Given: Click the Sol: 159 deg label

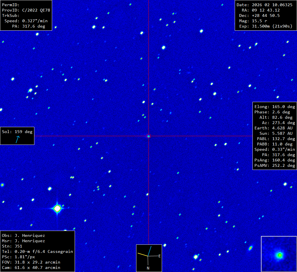Looking at the screenshot, I should (17, 132).
